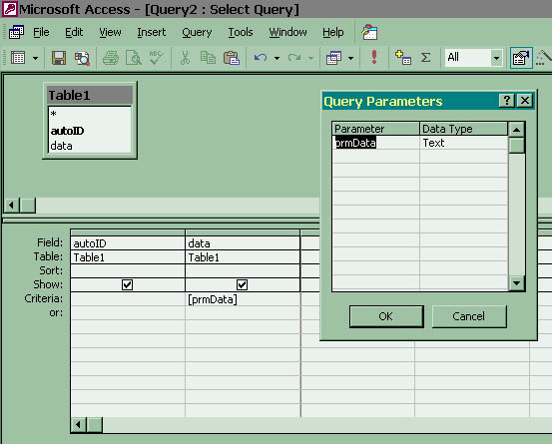Viewport: 552px width, 444px height.
Task: Open the Tools menu
Action: (241, 32)
